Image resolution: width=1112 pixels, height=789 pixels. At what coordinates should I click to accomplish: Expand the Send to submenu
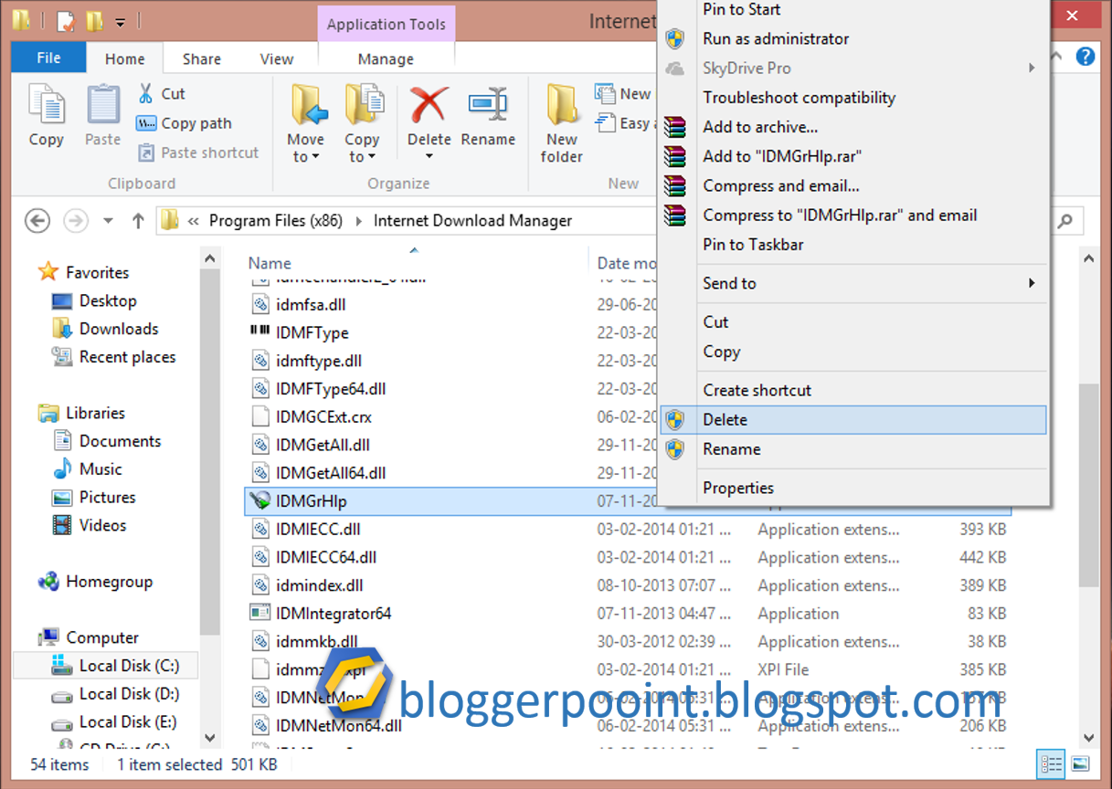[853, 283]
